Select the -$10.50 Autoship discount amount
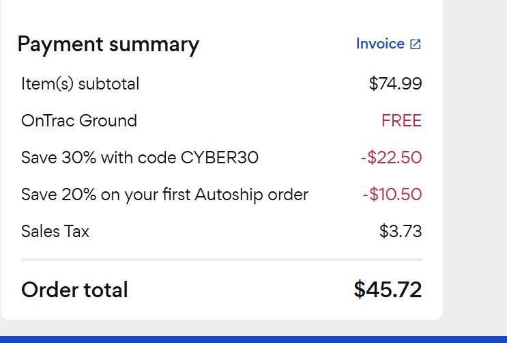507x343 pixels. click(x=392, y=195)
